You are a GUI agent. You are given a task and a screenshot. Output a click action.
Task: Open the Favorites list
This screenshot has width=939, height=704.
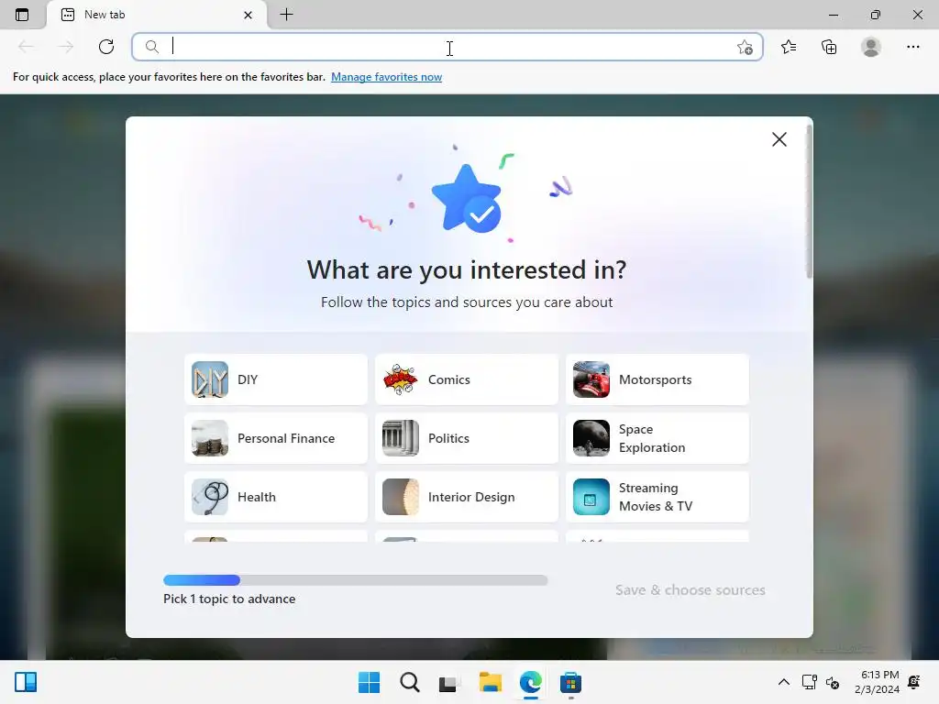(789, 47)
